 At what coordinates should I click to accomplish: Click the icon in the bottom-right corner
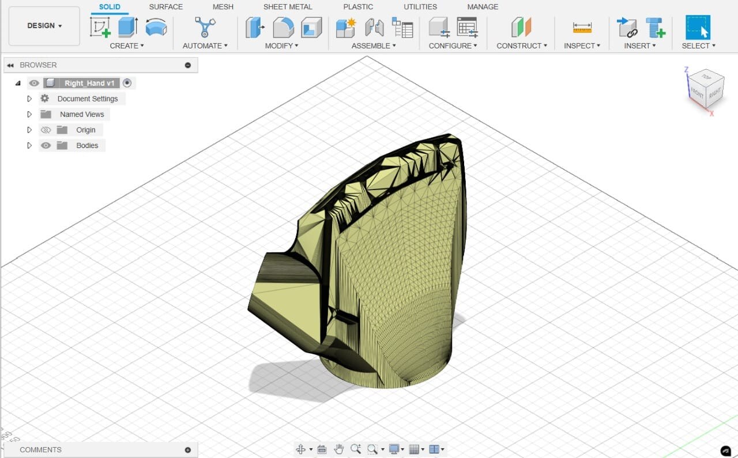coord(726,451)
